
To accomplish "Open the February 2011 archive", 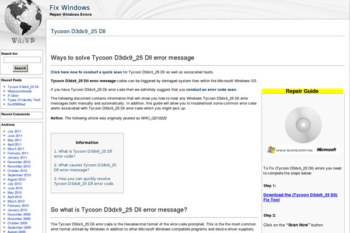I will (x=18, y=153).
